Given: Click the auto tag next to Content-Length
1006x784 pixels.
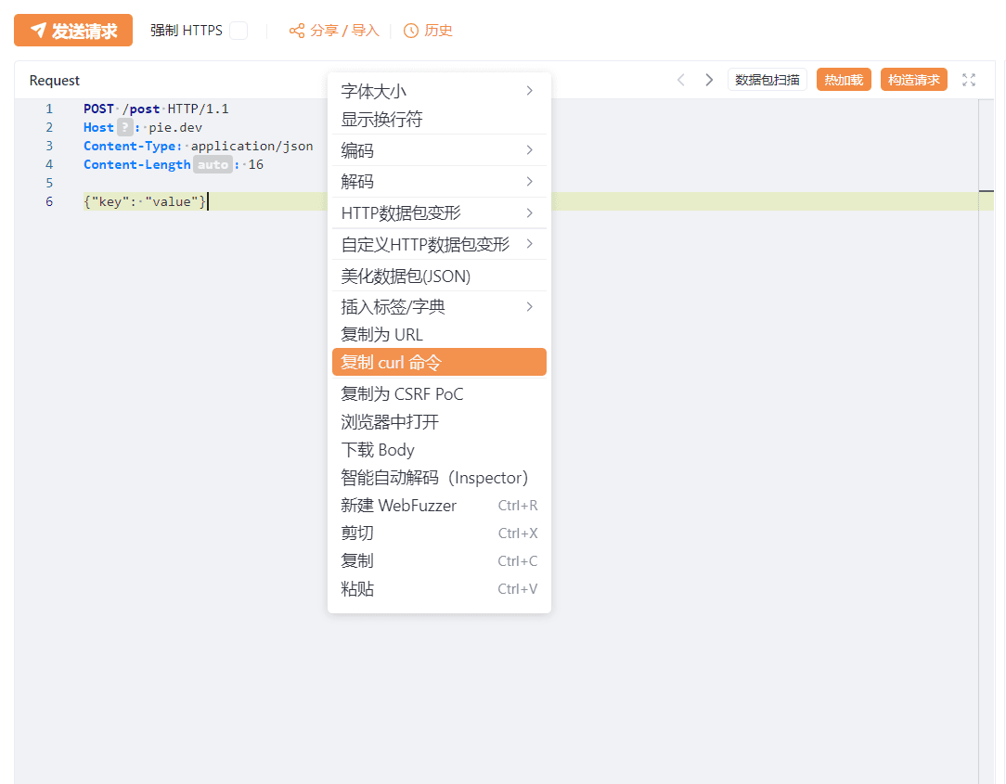Looking at the screenshot, I should [213, 164].
